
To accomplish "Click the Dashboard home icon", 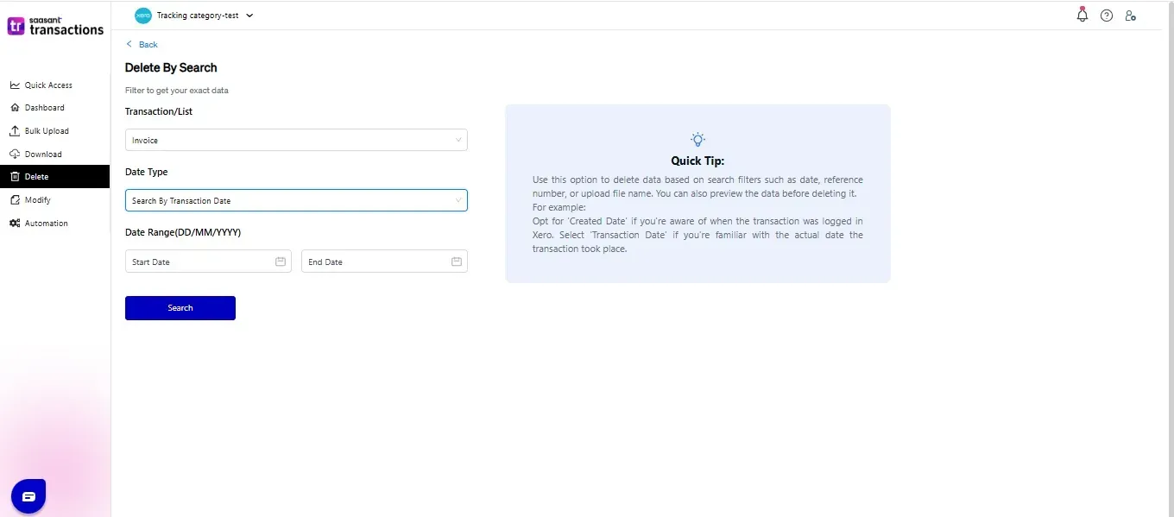I will click(x=15, y=108).
